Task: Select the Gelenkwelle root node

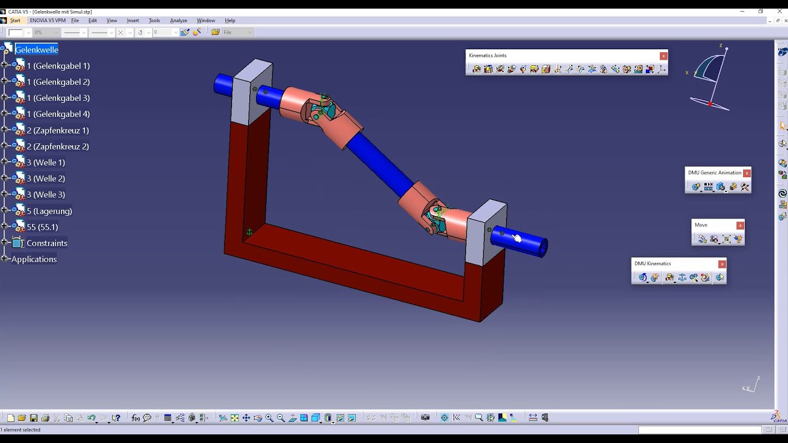Action: pos(36,49)
